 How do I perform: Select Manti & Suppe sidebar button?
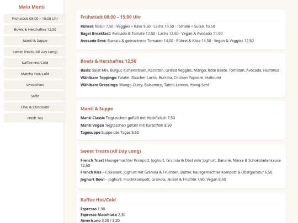click(x=35, y=41)
